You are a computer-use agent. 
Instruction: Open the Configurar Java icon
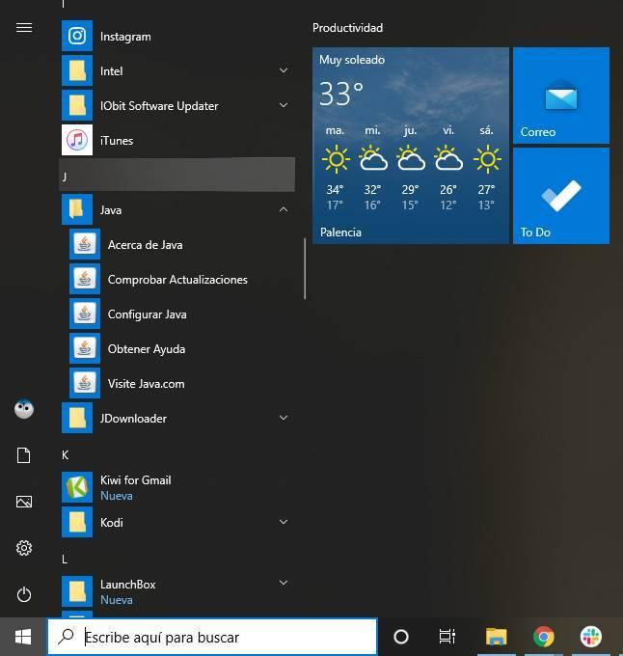coord(85,314)
